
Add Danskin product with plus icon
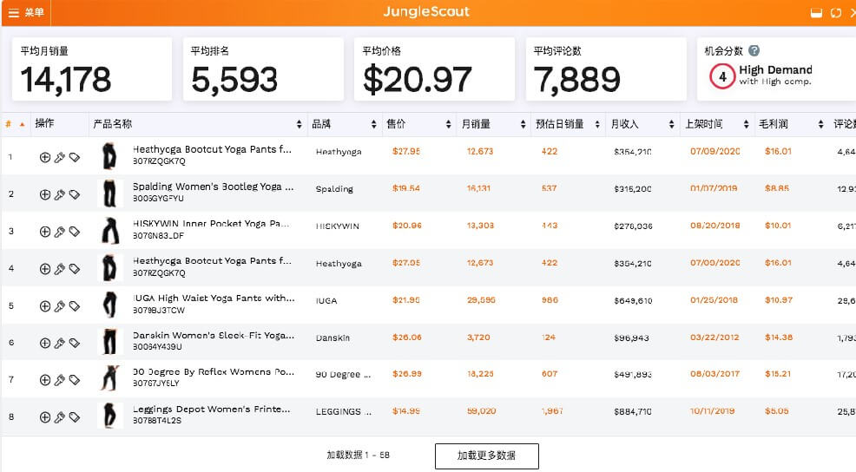(45, 343)
